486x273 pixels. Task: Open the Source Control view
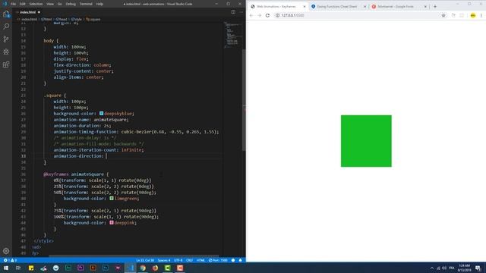point(6,39)
